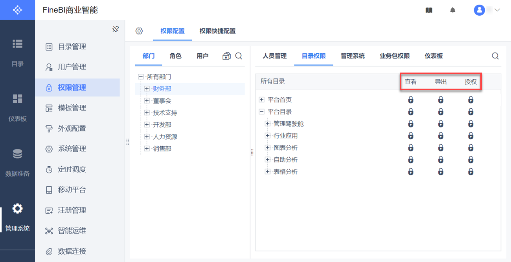
Task: Toggle 导出 permission lock for 管理驾驶舱
Action: coord(441,124)
